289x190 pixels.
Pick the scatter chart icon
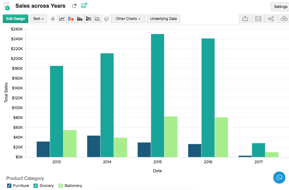click(97, 19)
